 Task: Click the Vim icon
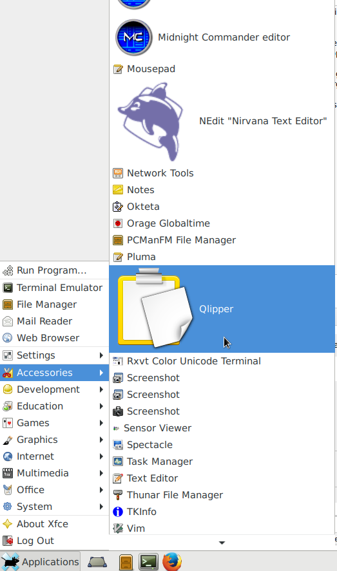pos(118,529)
